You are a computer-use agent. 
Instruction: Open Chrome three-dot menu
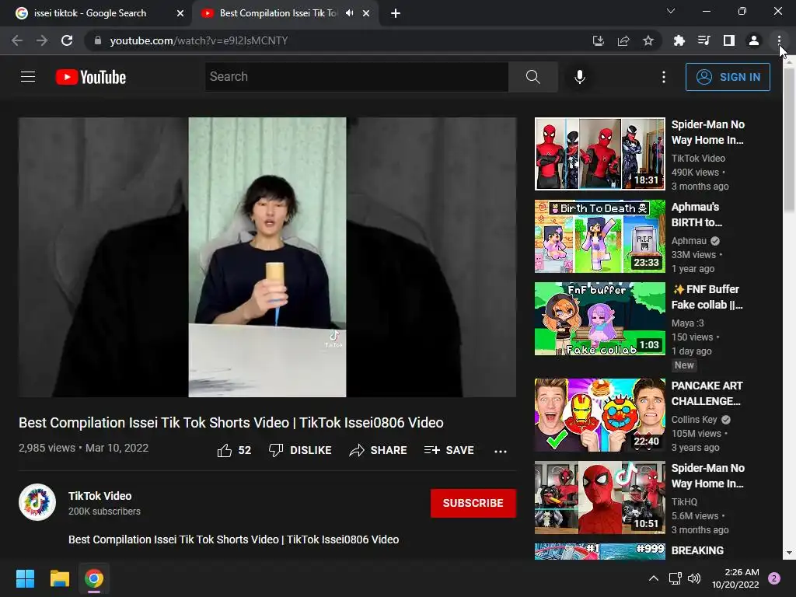(779, 40)
